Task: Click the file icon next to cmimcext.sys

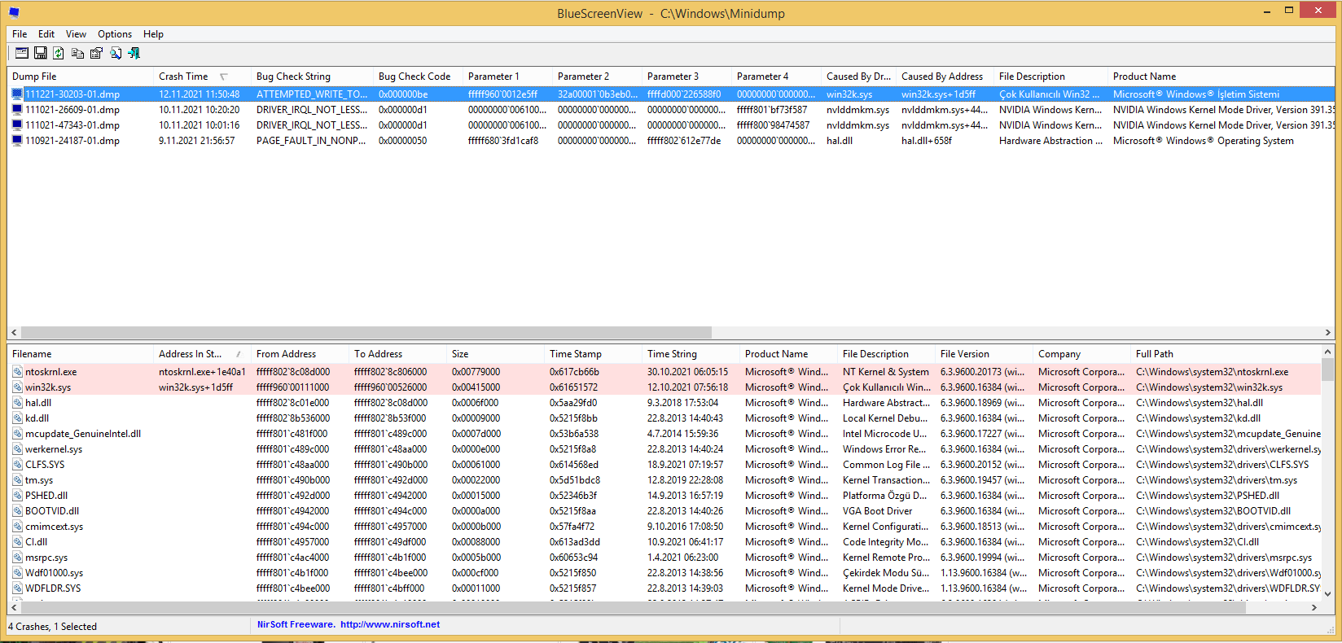Action: (x=17, y=527)
